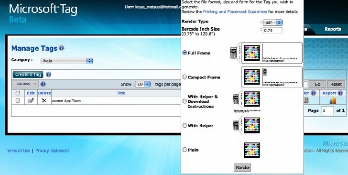Select the Plain radio button
The width and height of the screenshot is (348, 175).
(185, 150)
